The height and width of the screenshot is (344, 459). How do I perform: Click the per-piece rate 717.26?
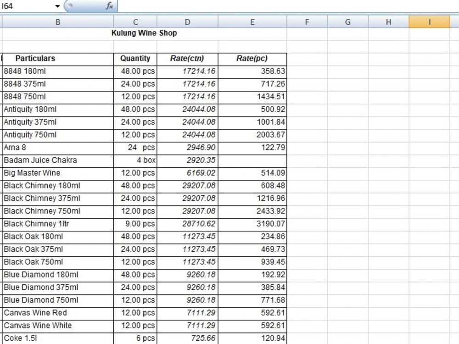(252, 84)
